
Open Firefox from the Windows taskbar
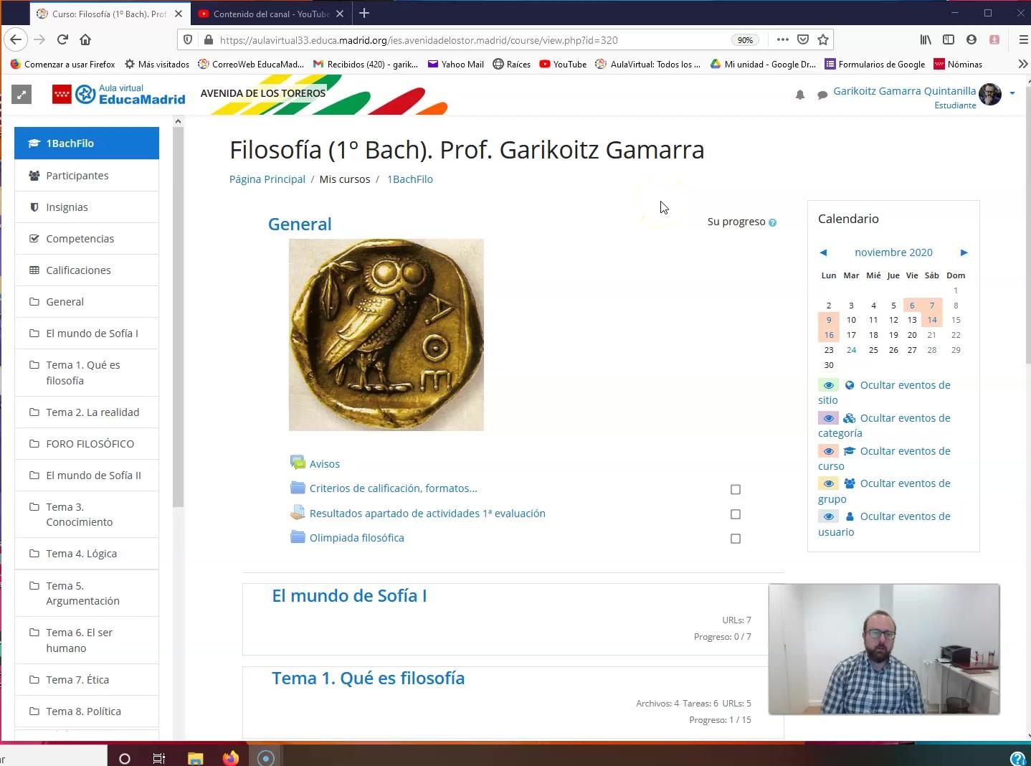click(x=230, y=758)
